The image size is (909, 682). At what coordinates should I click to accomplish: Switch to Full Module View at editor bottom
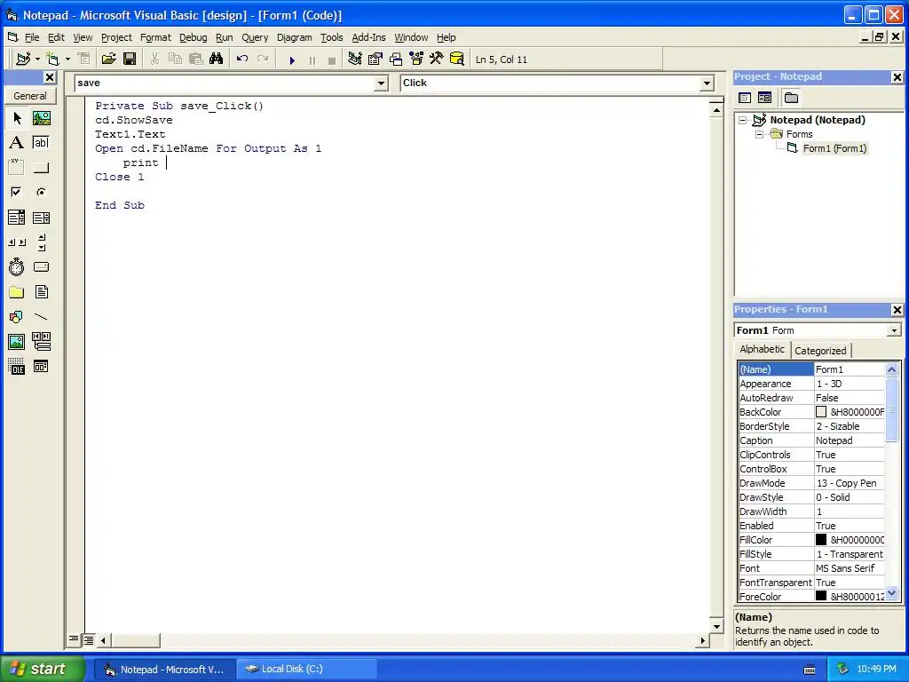88,639
